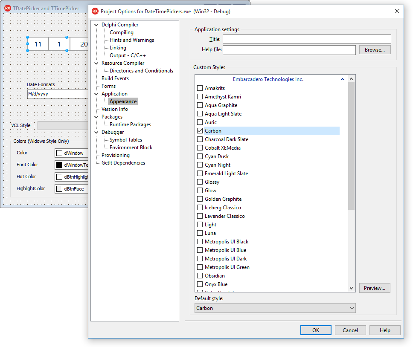
Task: Click the black Font Color swatch
Action: click(59, 165)
